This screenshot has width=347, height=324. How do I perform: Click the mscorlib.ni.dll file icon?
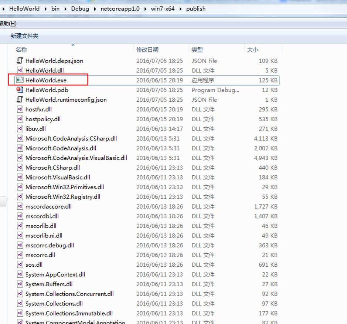(x=20, y=236)
